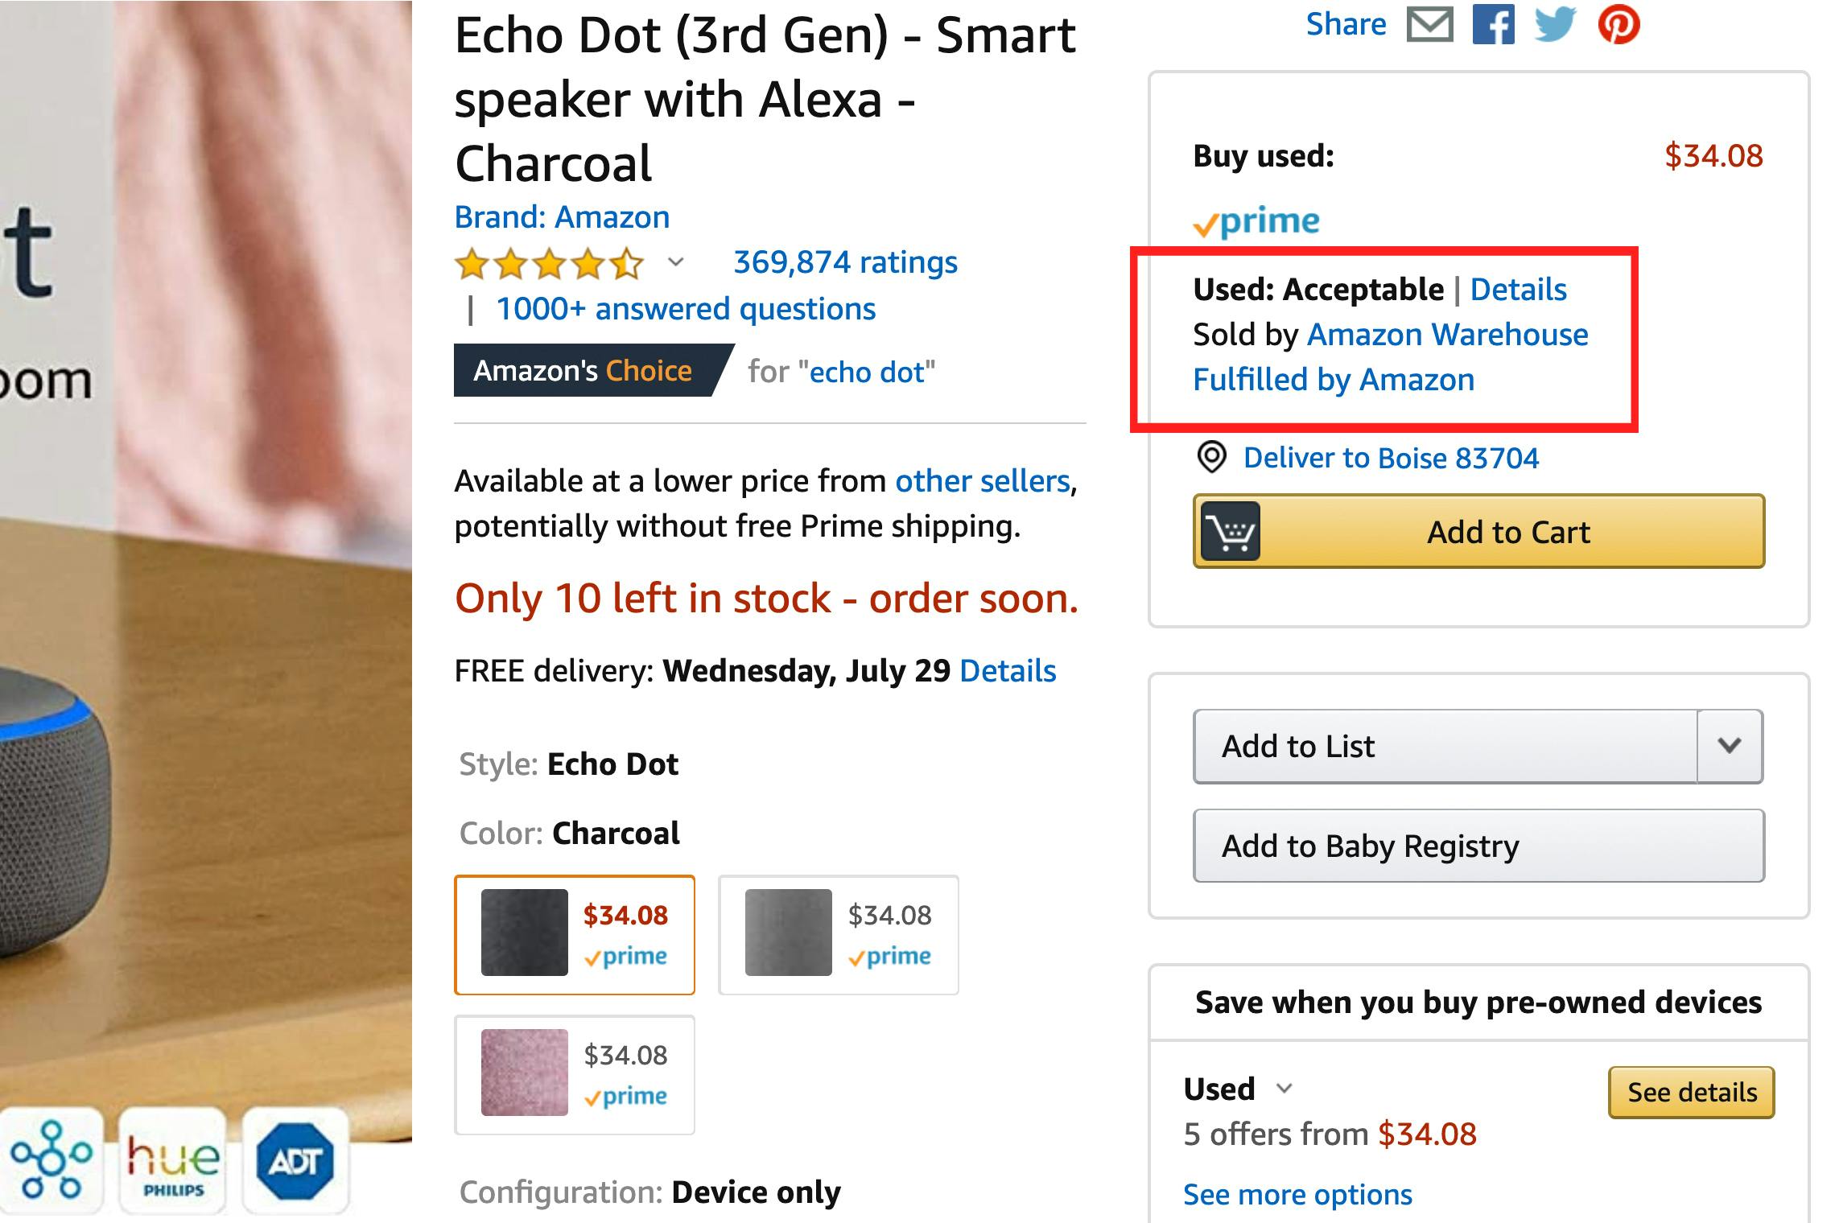
Task: View other sellers offering lower prices
Action: tap(982, 481)
